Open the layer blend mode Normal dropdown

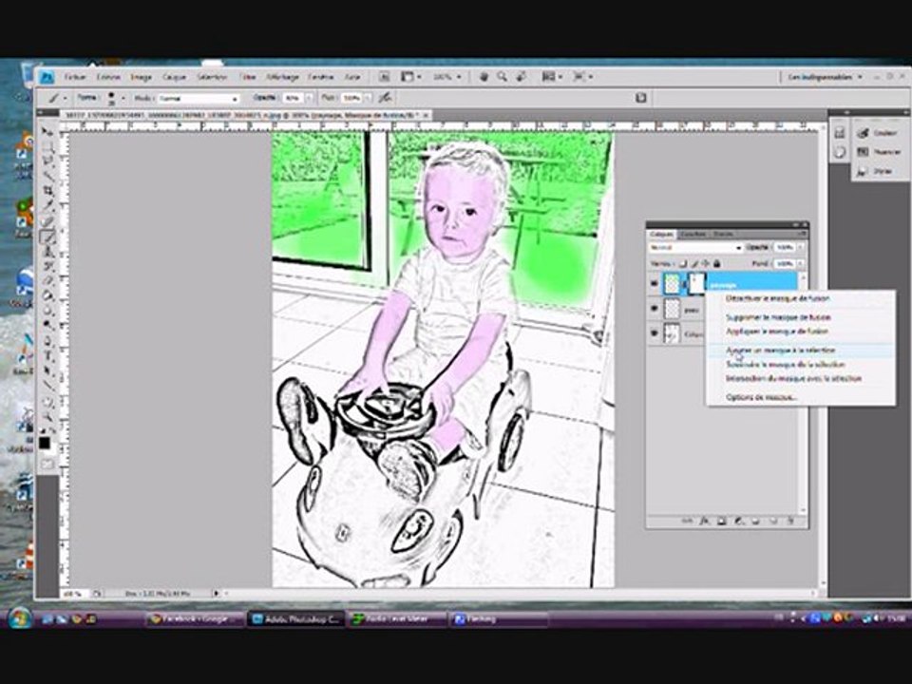coord(695,248)
